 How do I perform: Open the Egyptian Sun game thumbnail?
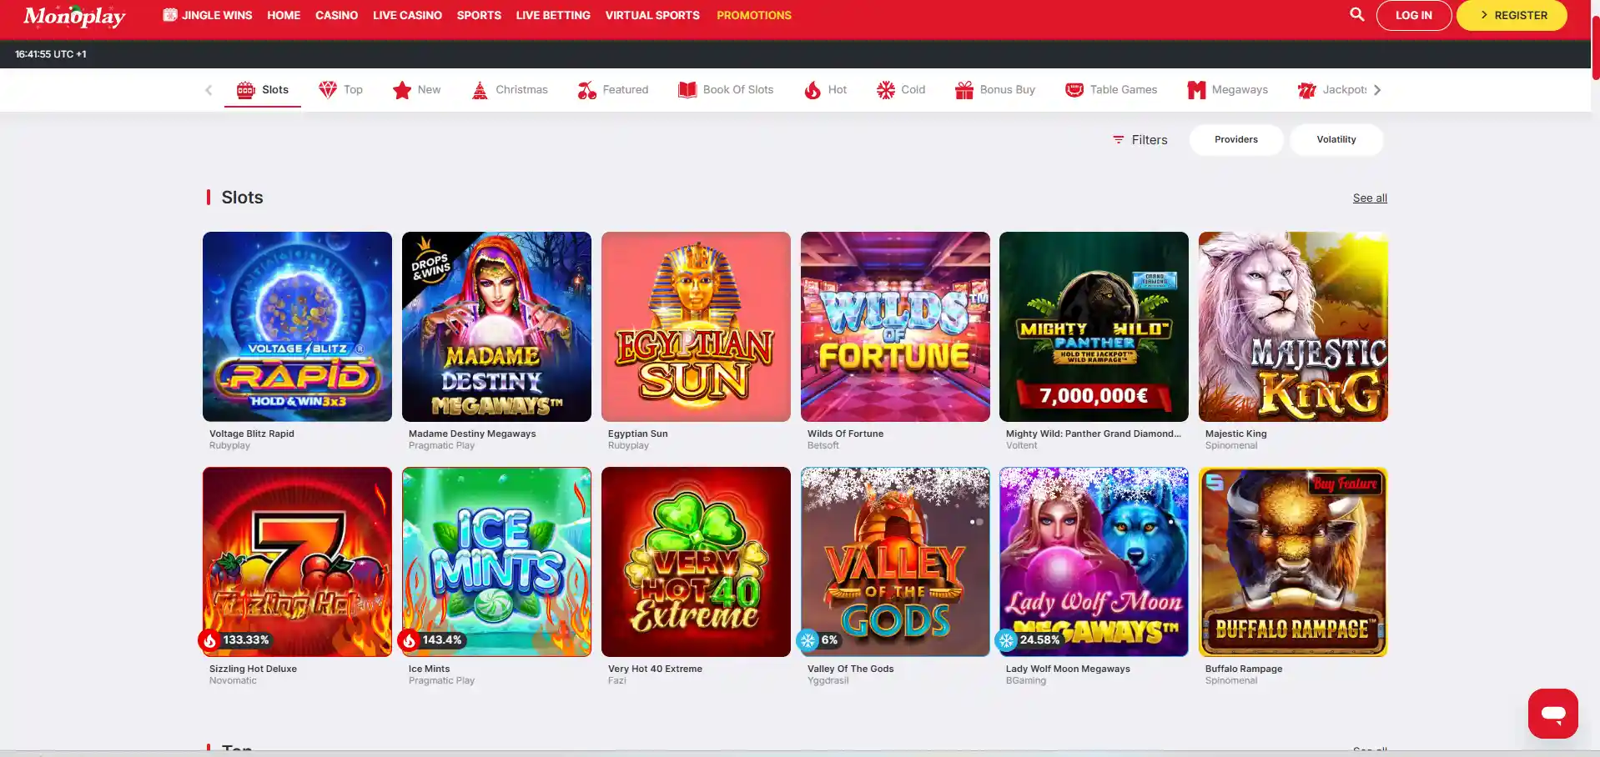click(696, 326)
